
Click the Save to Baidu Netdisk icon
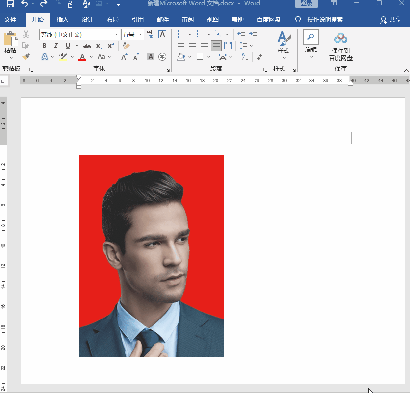pyautogui.click(x=341, y=39)
